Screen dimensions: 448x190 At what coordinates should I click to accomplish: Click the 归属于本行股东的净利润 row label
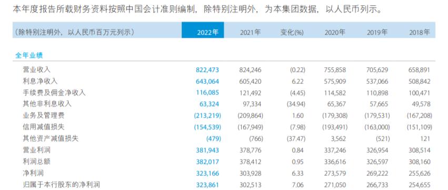click(61, 185)
